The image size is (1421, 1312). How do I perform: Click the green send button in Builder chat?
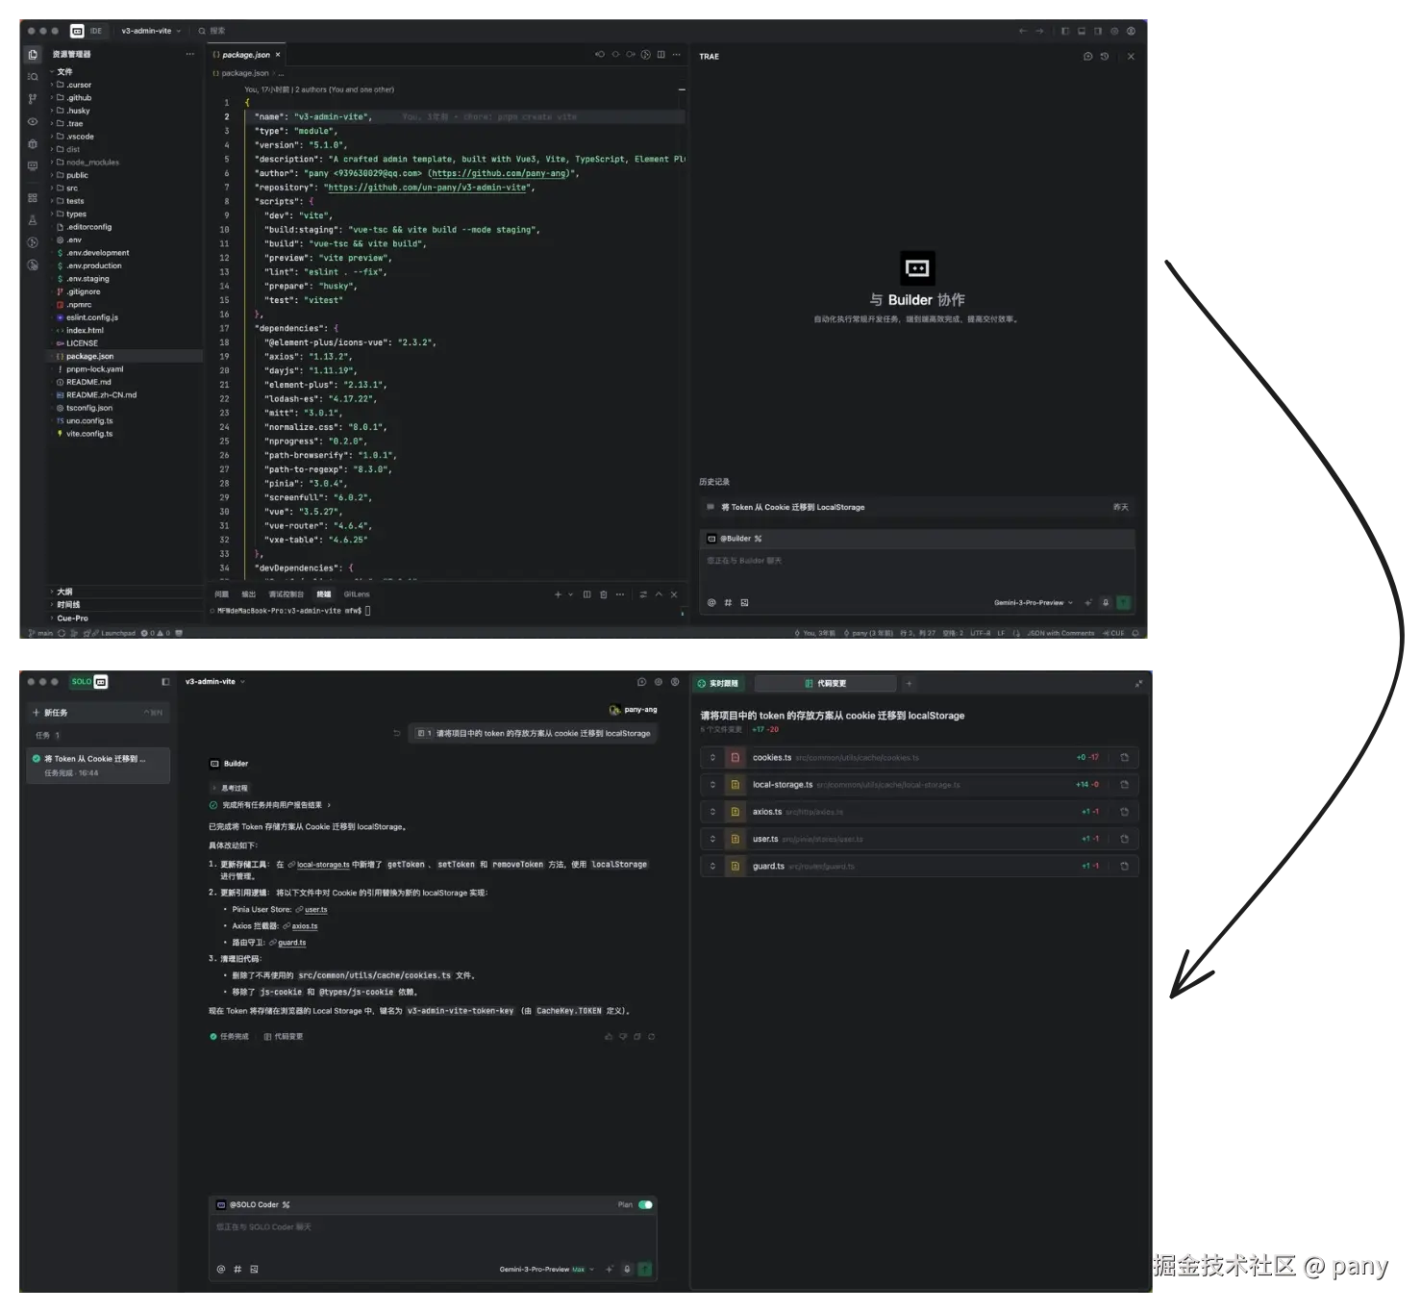pyautogui.click(x=1123, y=603)
